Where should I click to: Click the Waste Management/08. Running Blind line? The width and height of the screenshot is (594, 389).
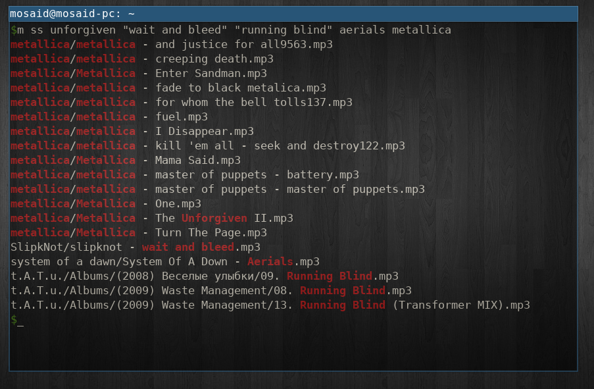[211, 290]
